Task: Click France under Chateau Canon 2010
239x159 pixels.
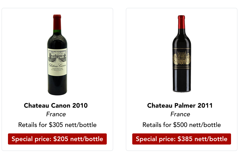Action: click(56, 114)
